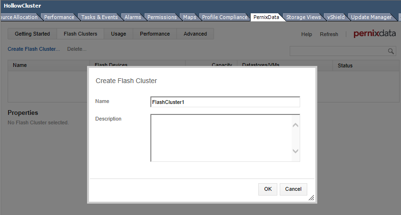
Task: Click inside the Description text area
Action: click(220, 138)
